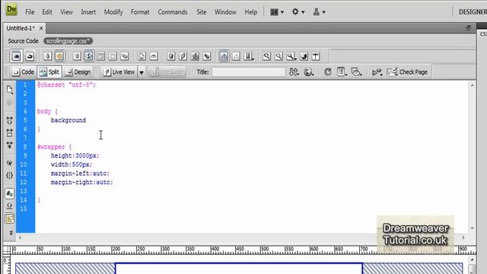
Task: Open the DESIGNER workspace switcher
Action: 473,12
